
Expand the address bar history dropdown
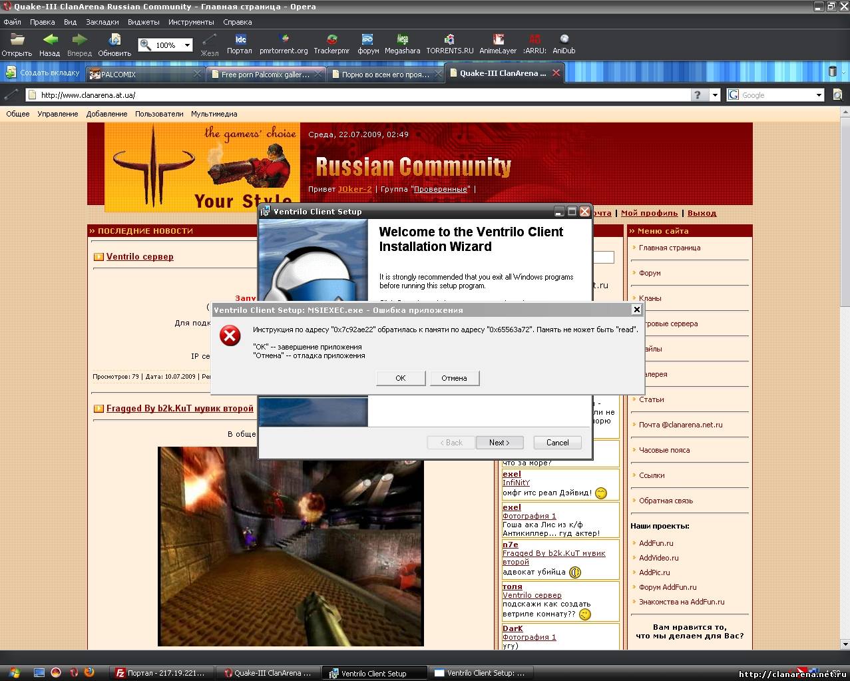point(715,95)
